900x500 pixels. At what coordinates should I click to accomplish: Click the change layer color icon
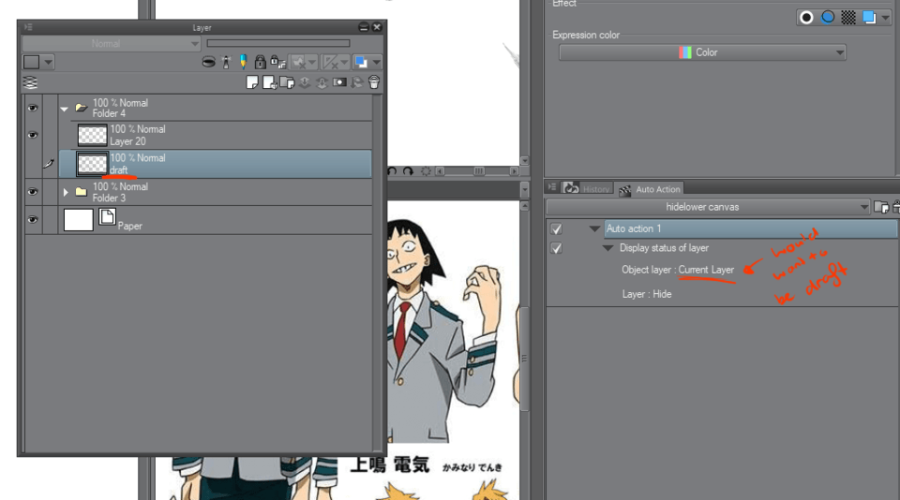361,62
